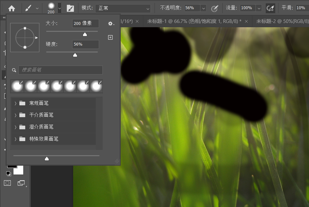
Task: Open the Brush tool preset icon
Action: [x=28, y=8]
